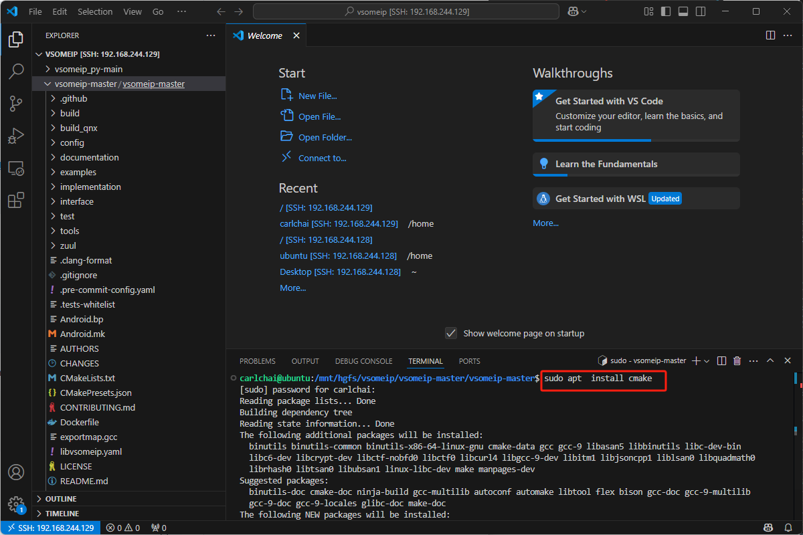Open the Explorer view in activity bar
This screenshot has width=803, height=535.
coord(16,39)
